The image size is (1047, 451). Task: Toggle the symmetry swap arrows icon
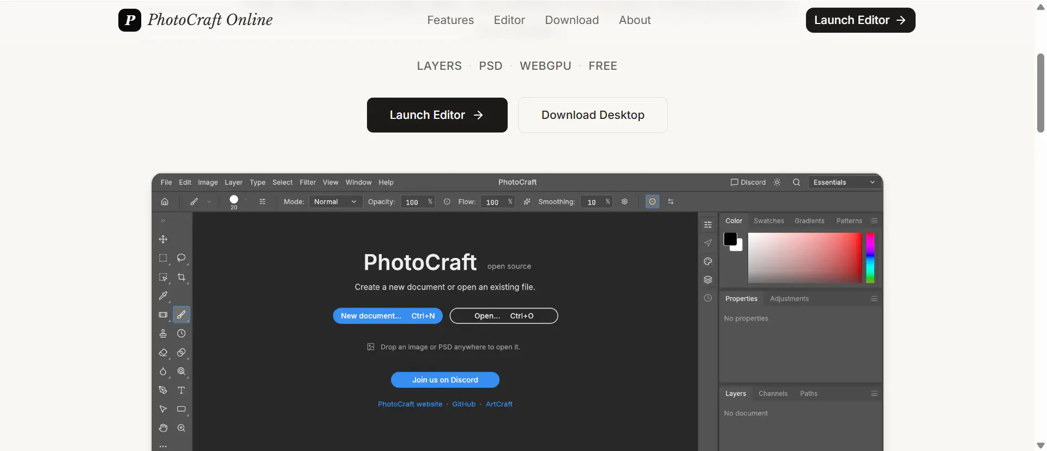(x=671, y=202)
